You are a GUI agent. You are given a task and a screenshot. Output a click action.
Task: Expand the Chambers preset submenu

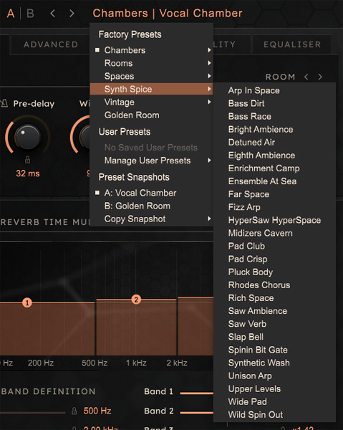click(152, 50)
